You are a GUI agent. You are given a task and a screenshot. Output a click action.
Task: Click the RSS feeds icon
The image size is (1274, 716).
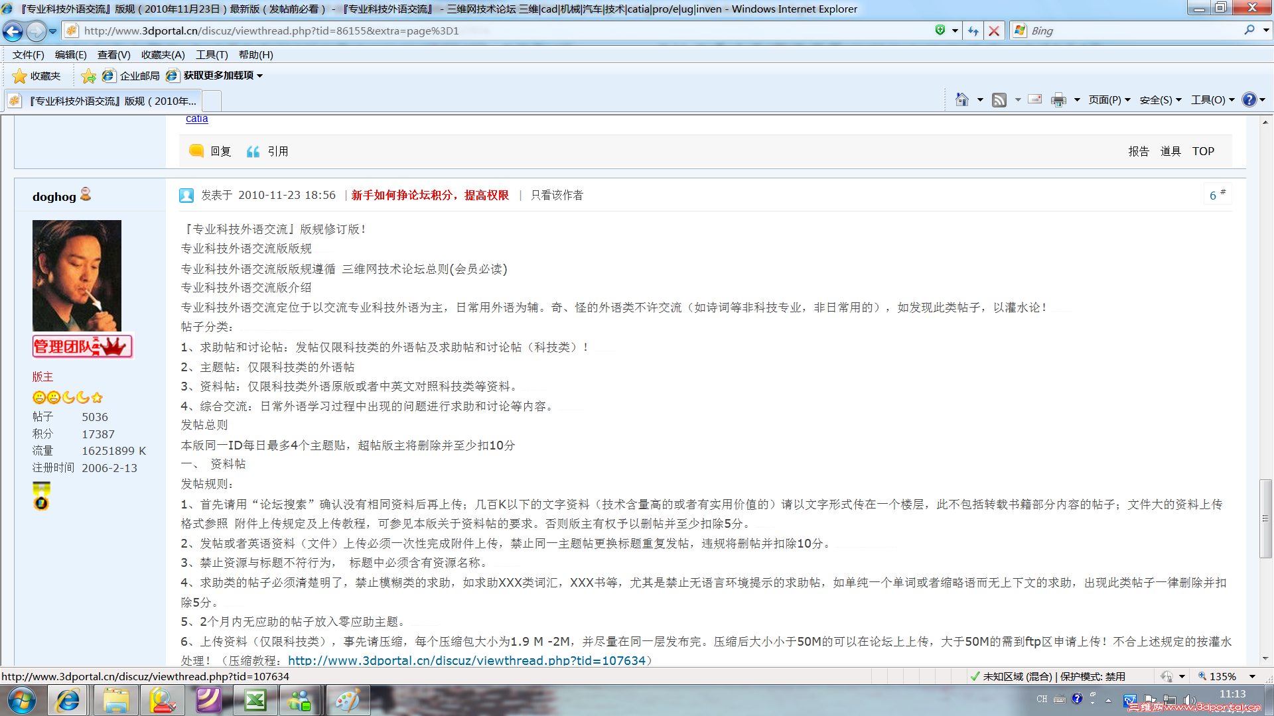point(999,99)
